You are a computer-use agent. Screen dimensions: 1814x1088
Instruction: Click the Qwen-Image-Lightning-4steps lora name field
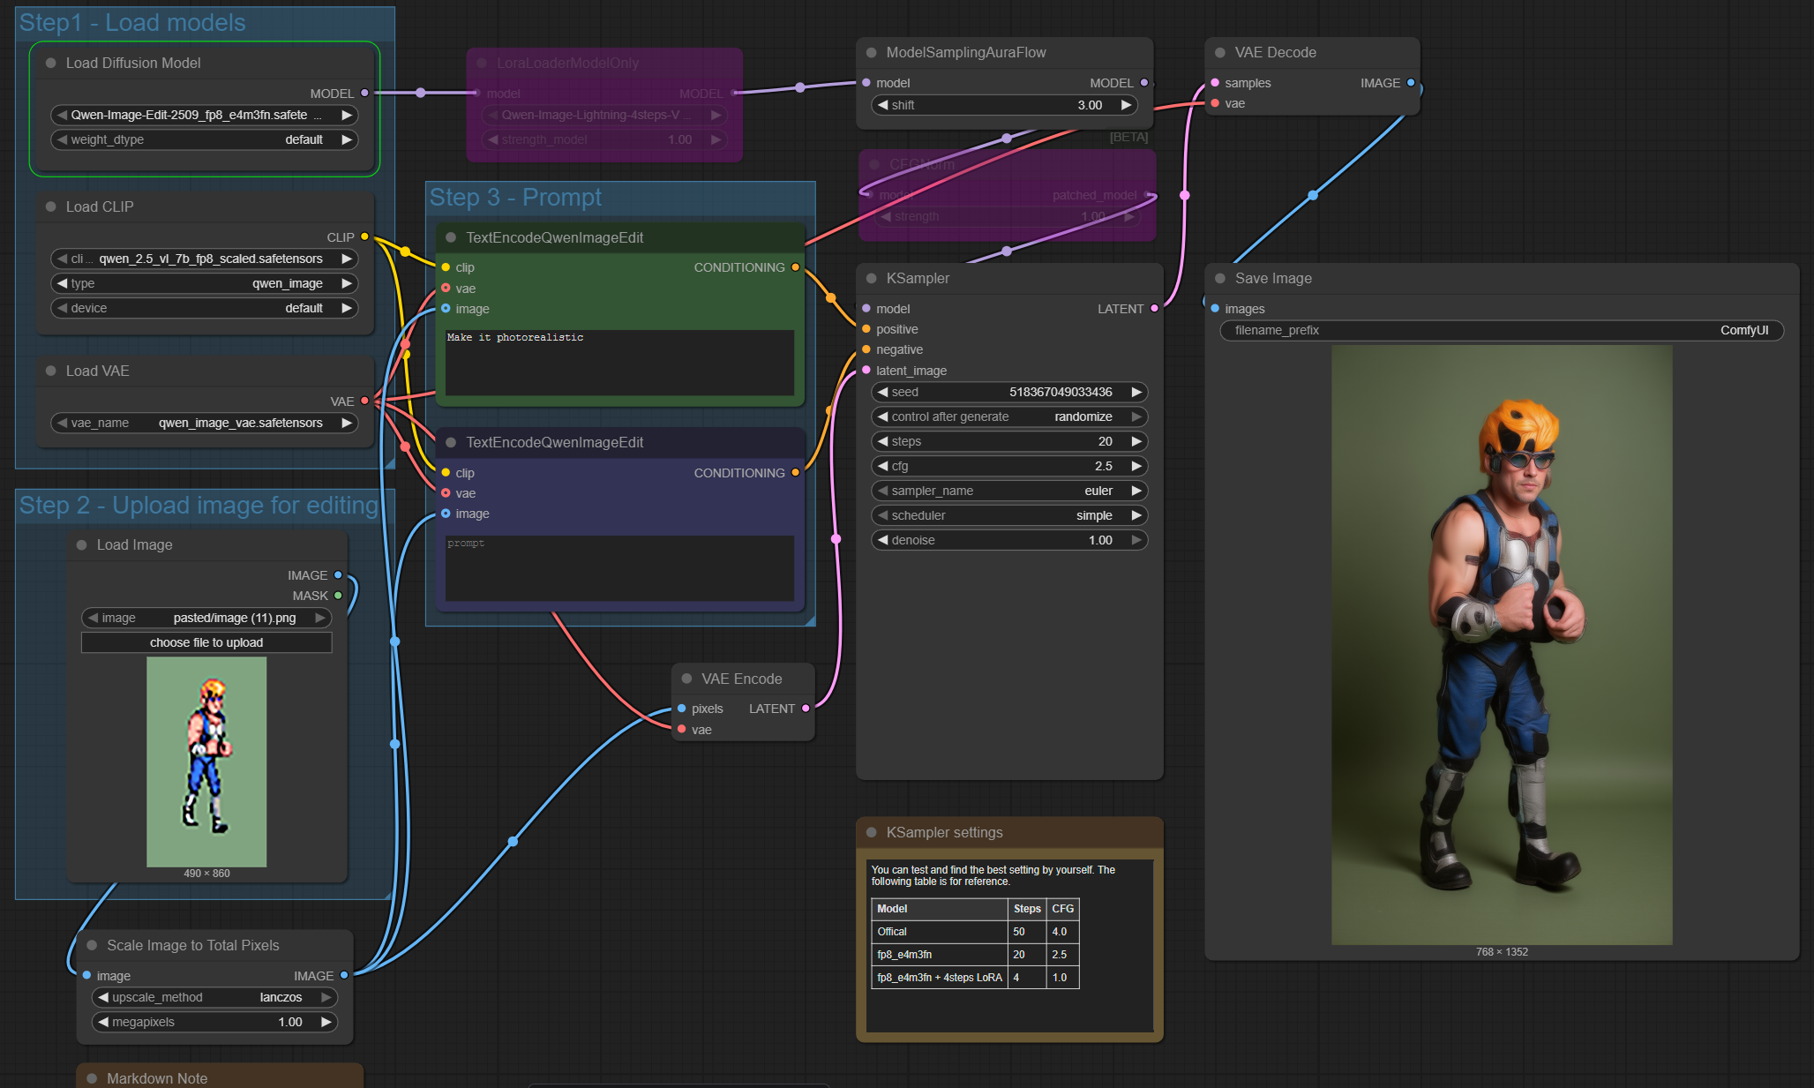point(604,115)
